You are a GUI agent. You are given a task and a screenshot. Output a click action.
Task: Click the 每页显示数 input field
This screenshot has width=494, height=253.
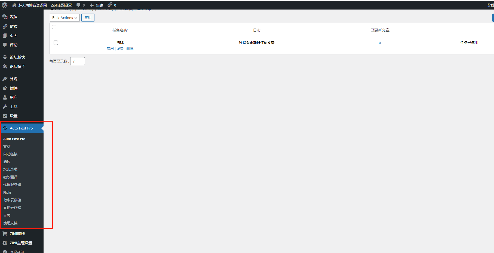[x=78, y=61]
